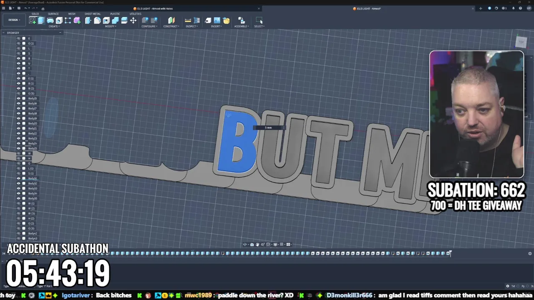
Task: Switch to the Solid tab
Action: (35, 14)
